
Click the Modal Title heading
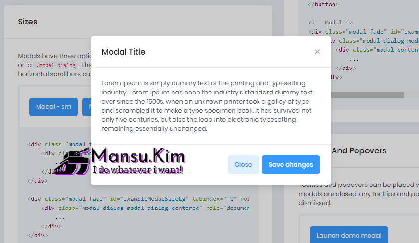[x=123, y=52]
